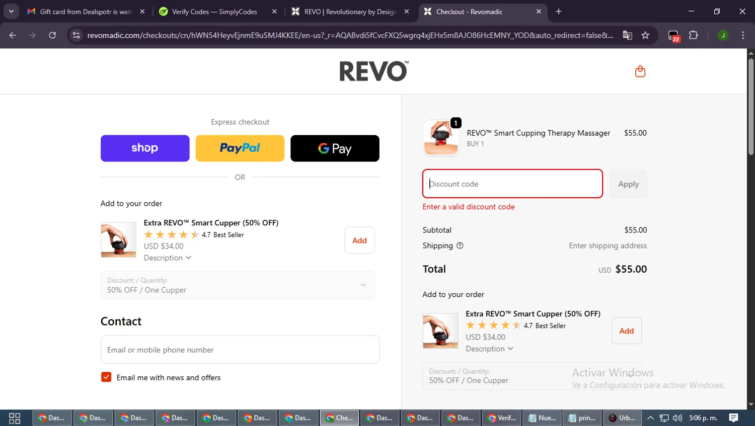
Task: Click Extra Smart Cupper thumbnail in order summary
Action: pyautogui.click(x=440, y=331)
